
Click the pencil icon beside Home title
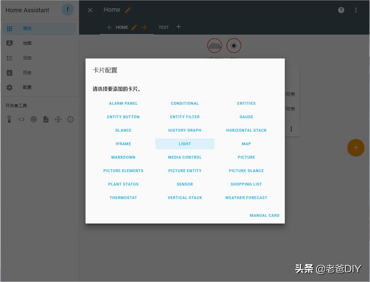click(x=128, y=10)
